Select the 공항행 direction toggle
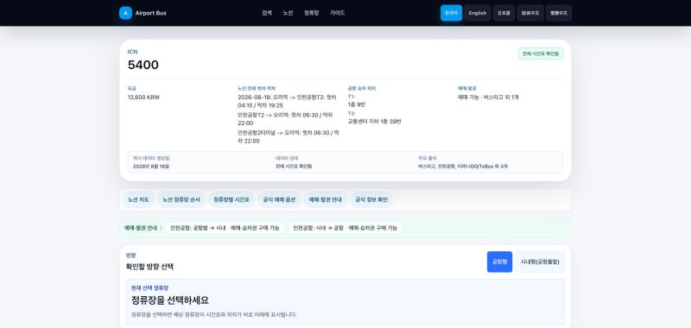 pyautogui.click(x=499, y=262)
